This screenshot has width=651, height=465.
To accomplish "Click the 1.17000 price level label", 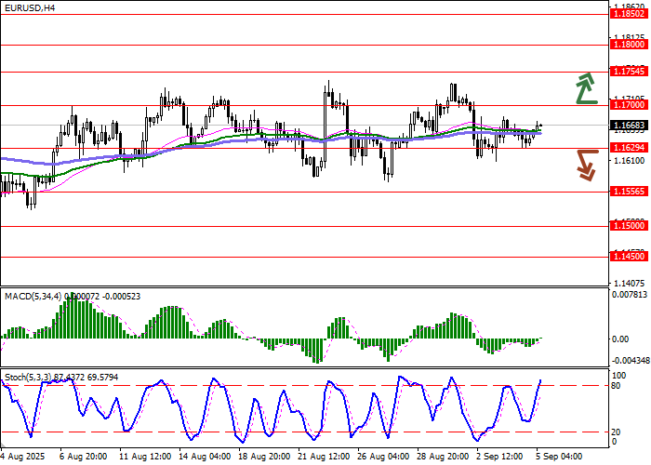I will (x=624, y=104).
